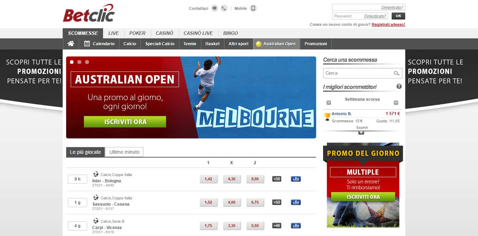Screen dimensions: 478x236
Task: Open Inter - Bologna match link
Action: coord(107,181)
